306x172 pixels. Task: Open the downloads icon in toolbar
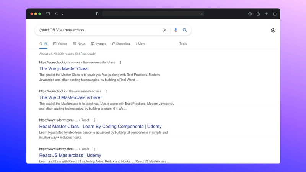tap(250, 14)
